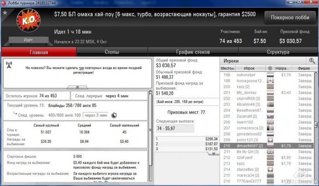
Task: Click average stack value 18 364
Action: pyautogui.click(x=84, y=132)
